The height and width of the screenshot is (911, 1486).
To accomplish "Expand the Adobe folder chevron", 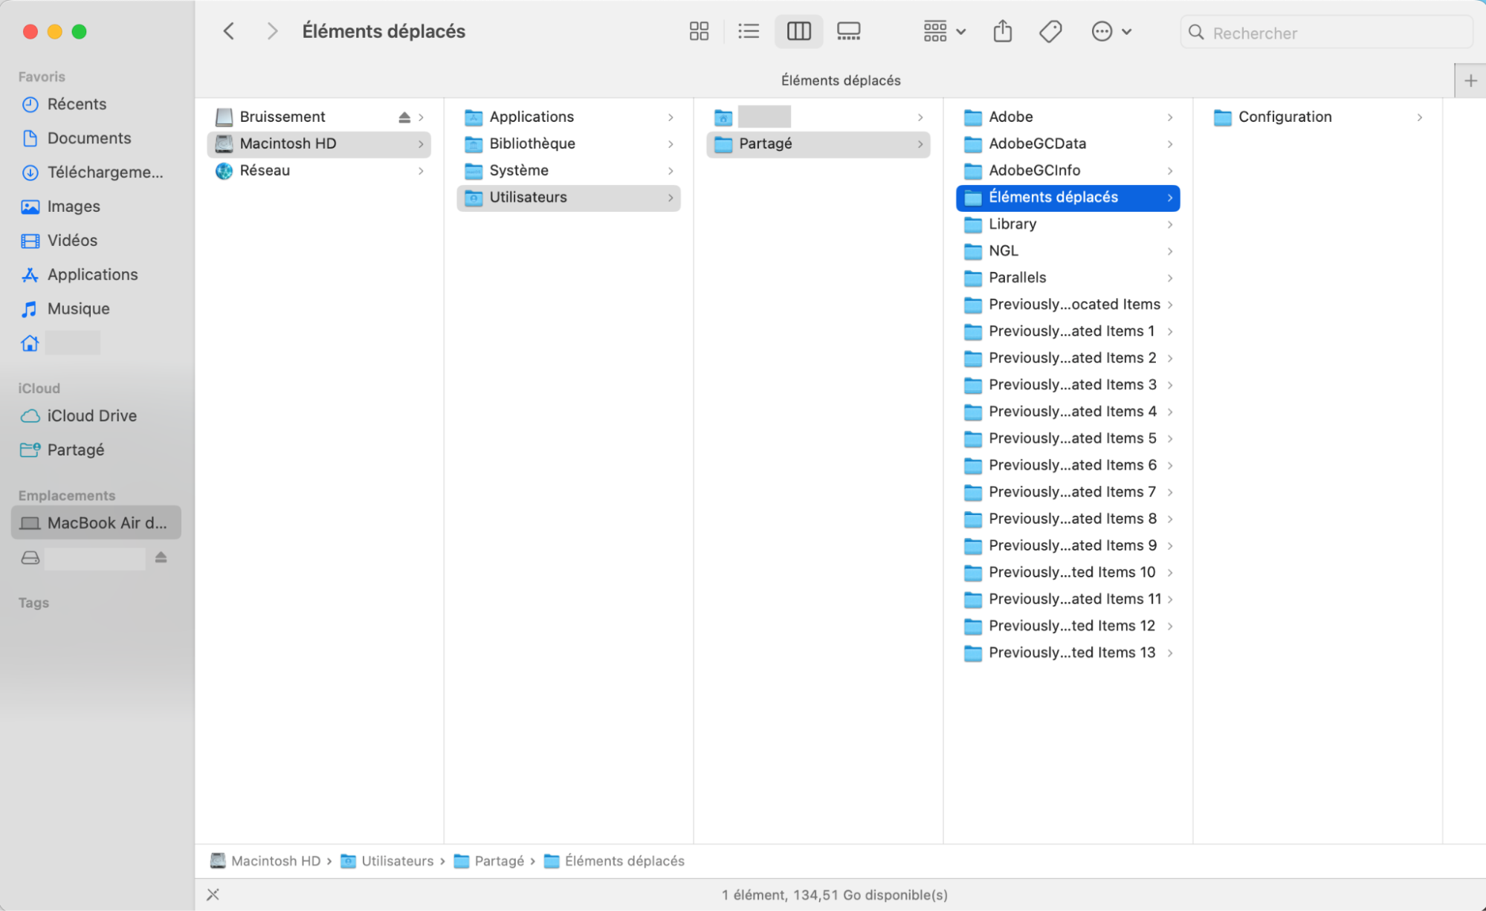I will pos(1170,117).
